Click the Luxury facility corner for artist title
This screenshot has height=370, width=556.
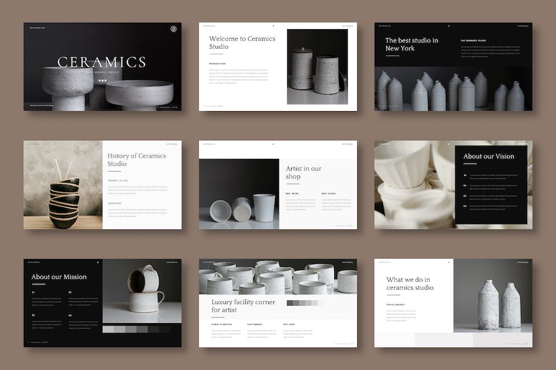point(234,306)
